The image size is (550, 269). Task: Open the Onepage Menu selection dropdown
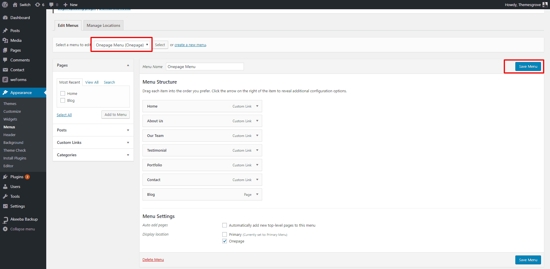pos(121,45)
